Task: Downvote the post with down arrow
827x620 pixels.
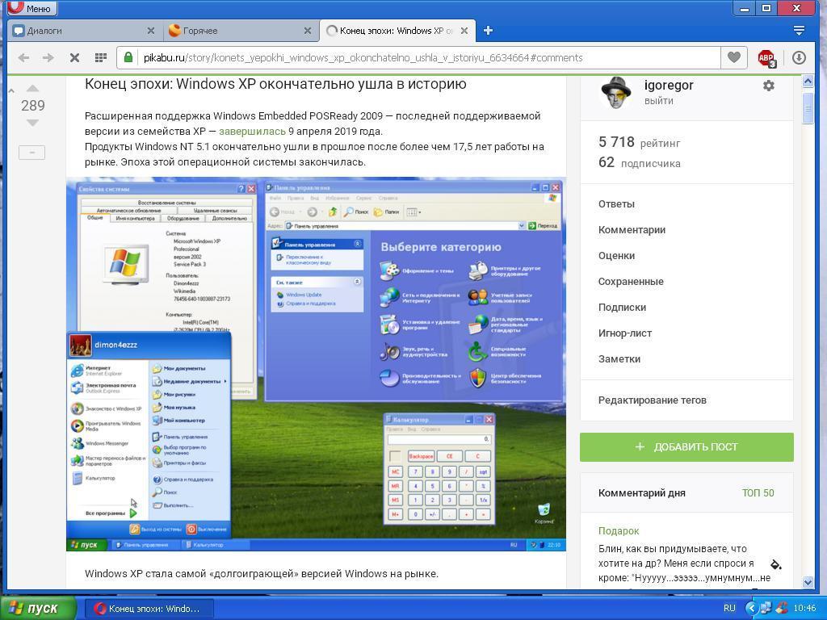Action: (32, 123)
